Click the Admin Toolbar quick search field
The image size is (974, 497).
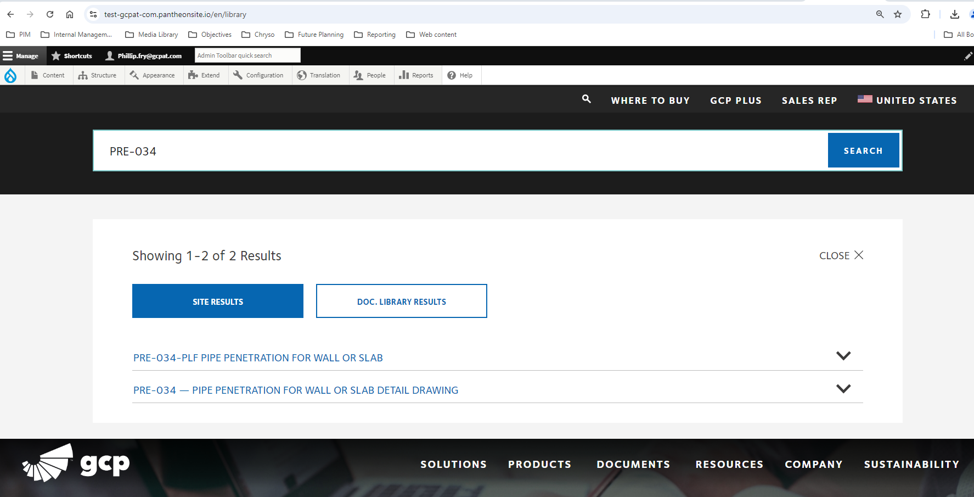(247, 55)
